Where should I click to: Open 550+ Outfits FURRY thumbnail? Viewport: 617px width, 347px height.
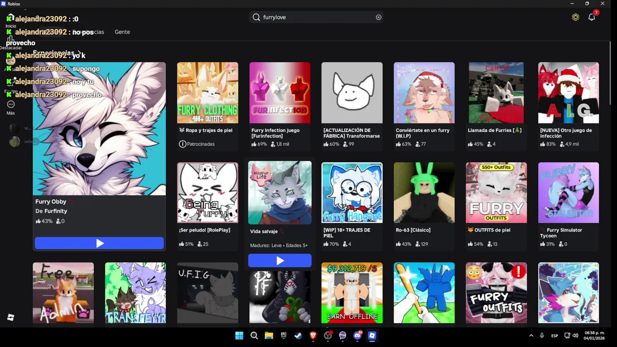click(x=496, y=193)
